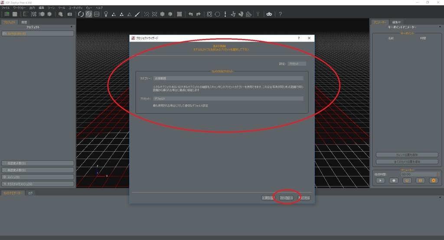Click the redo right-arrow icon
The width and height of the screenshot is (444, 240).
(x=198, y=14)
